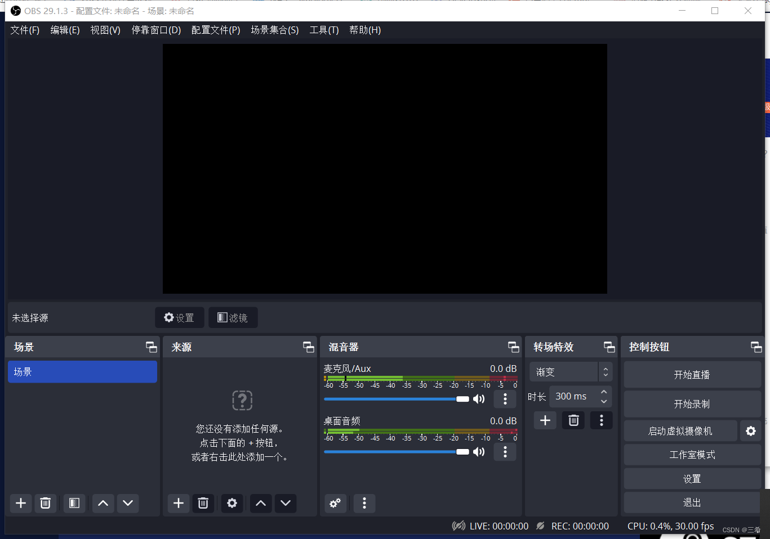This screenshot has height=539, width=770.
Task: Move source down in 来源 panel
Action: [286, 503]
